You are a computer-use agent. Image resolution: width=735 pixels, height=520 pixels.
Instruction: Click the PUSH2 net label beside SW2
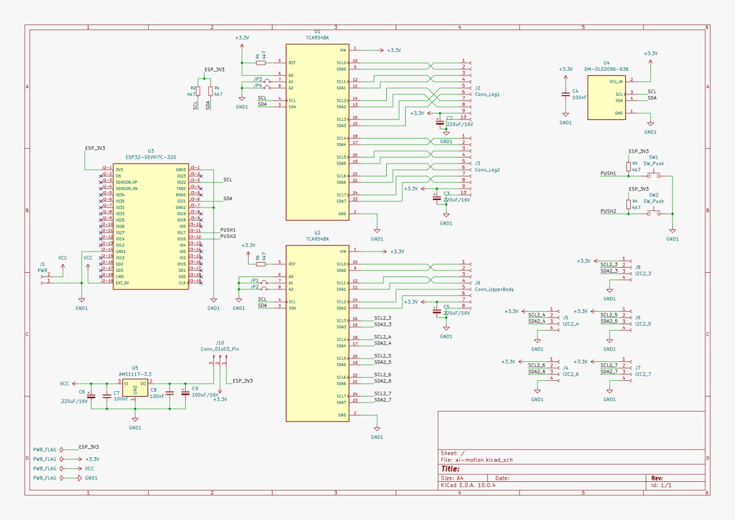coord(608,211)
